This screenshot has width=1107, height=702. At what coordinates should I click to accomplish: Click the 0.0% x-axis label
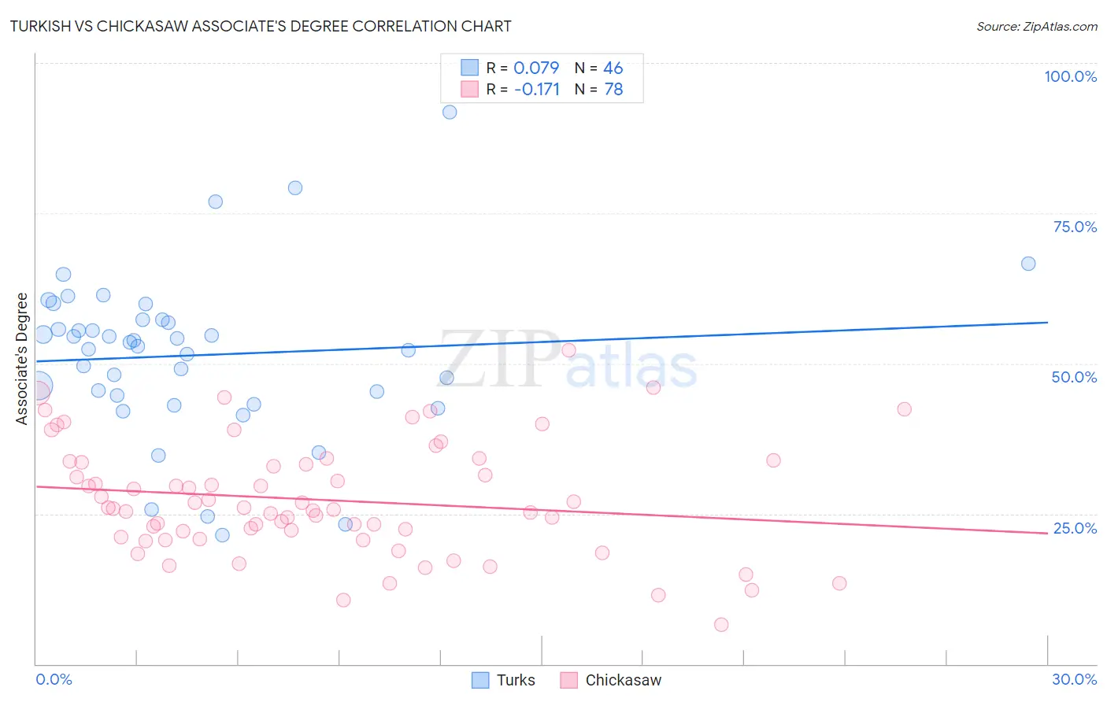54,679
